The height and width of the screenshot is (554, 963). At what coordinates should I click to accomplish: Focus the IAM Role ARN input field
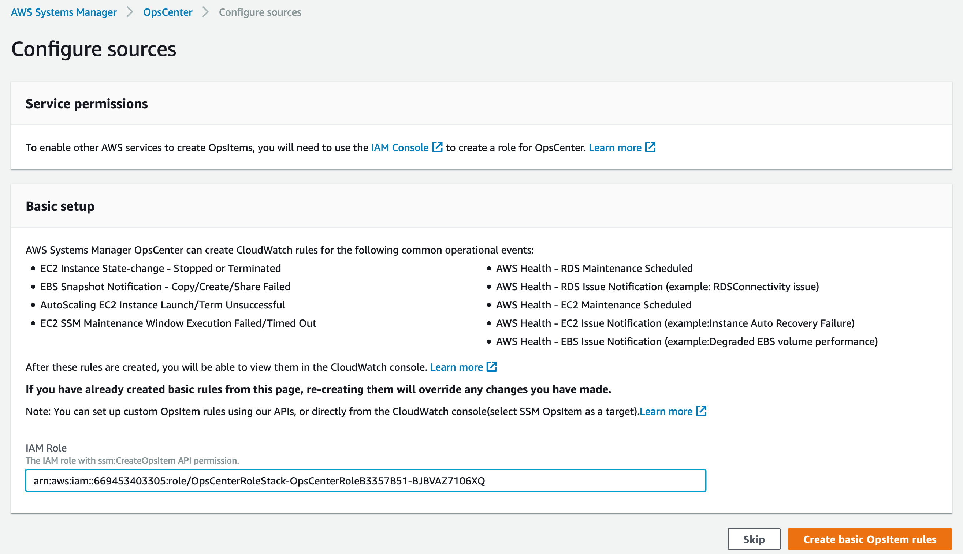pos(365,480)
